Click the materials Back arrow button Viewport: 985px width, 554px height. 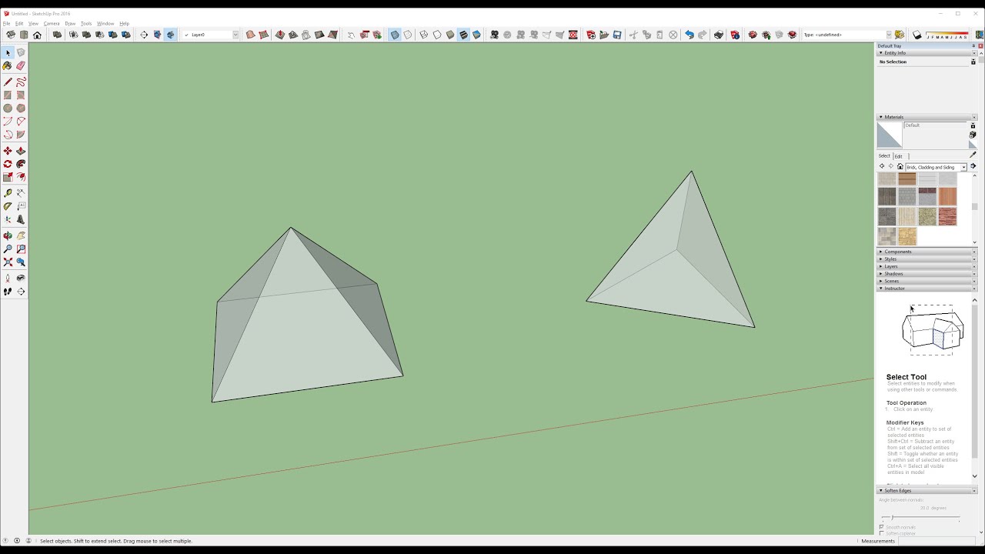tap(882, 167)
